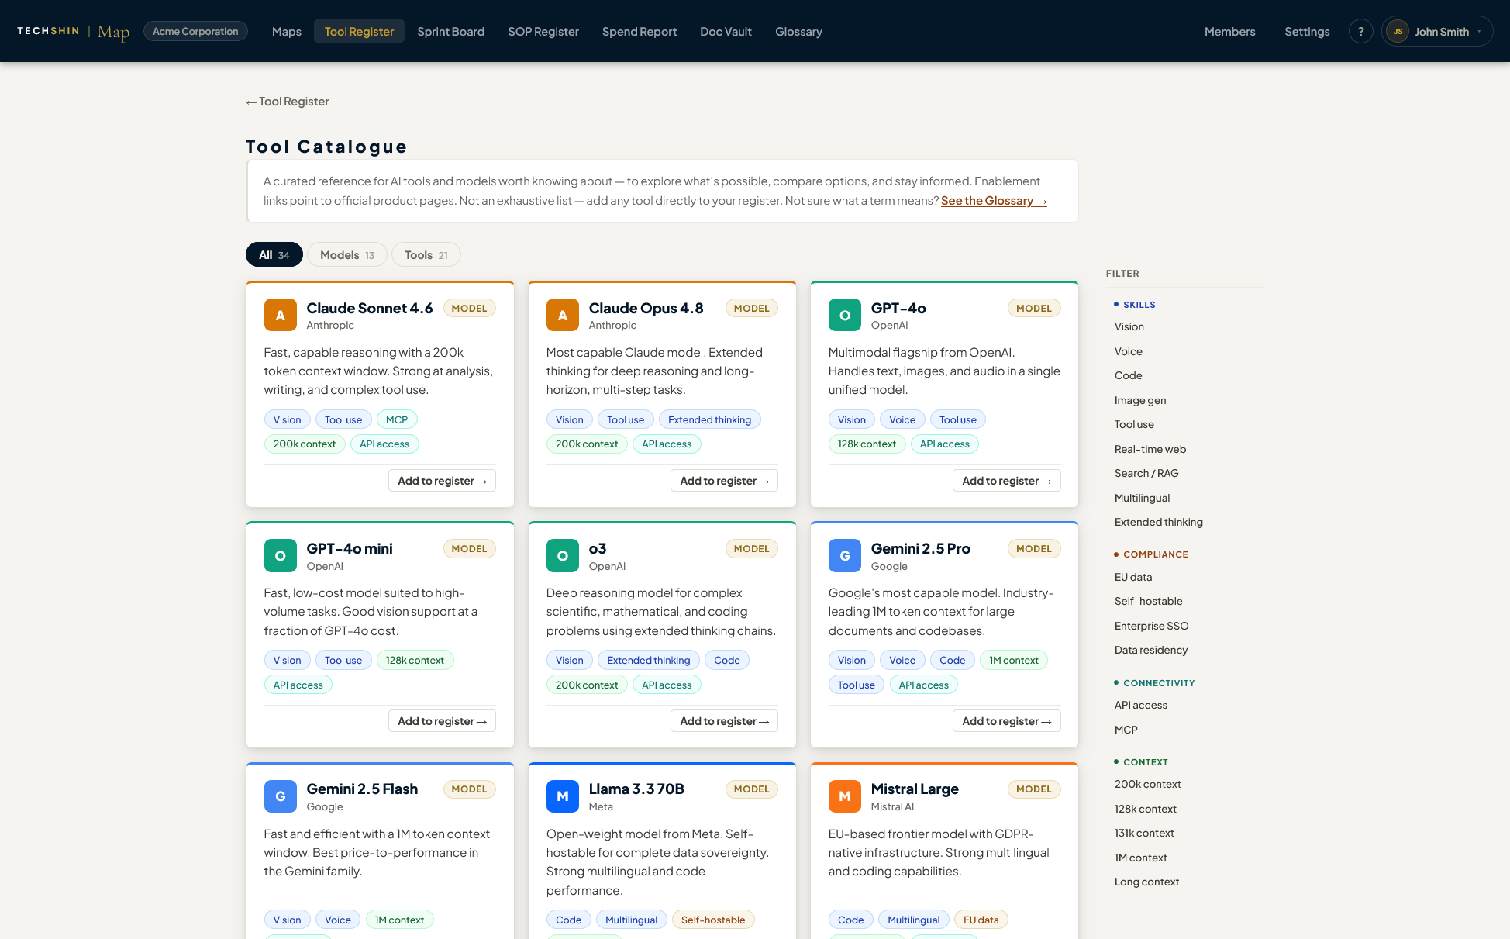Viewport: 1510px width, 939px height.
Task: Click the Mistral Large logo icon
Action: tap(844, 796)
